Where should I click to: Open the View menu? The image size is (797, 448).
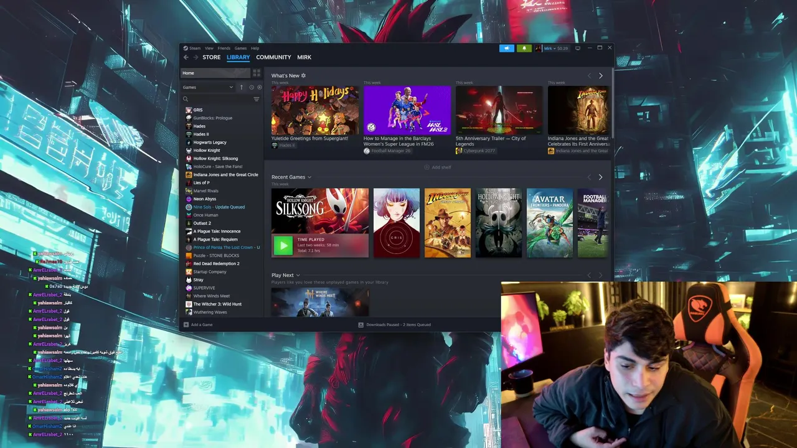click(209, 48)
